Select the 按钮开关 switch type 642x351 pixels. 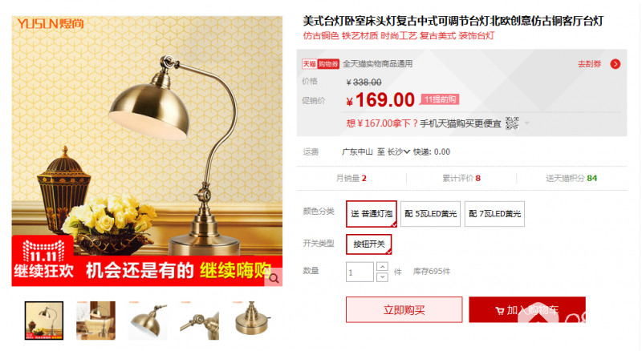(369, 244)
